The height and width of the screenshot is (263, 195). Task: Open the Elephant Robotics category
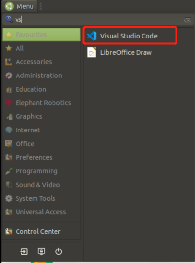tap(41, 103)
